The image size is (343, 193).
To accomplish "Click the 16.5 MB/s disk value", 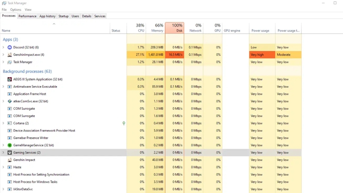I will coord(175,55).
